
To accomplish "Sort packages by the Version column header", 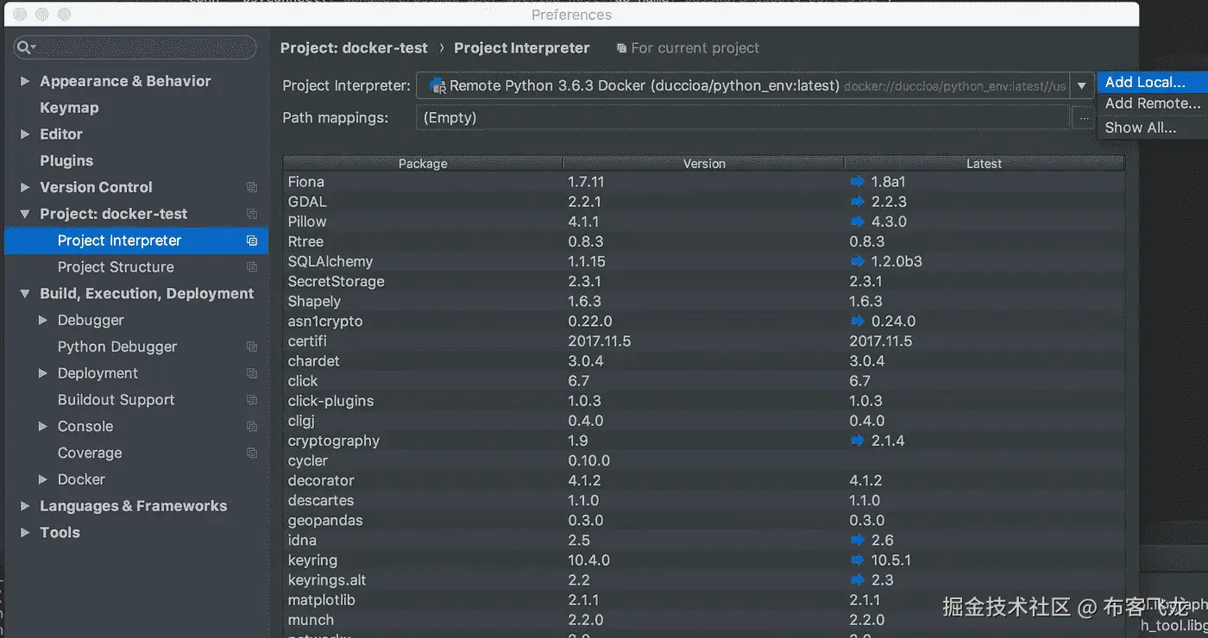I will coord(703,163).
